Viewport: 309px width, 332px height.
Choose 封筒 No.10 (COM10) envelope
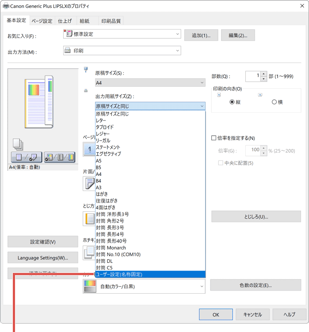[x=150, y=254]
